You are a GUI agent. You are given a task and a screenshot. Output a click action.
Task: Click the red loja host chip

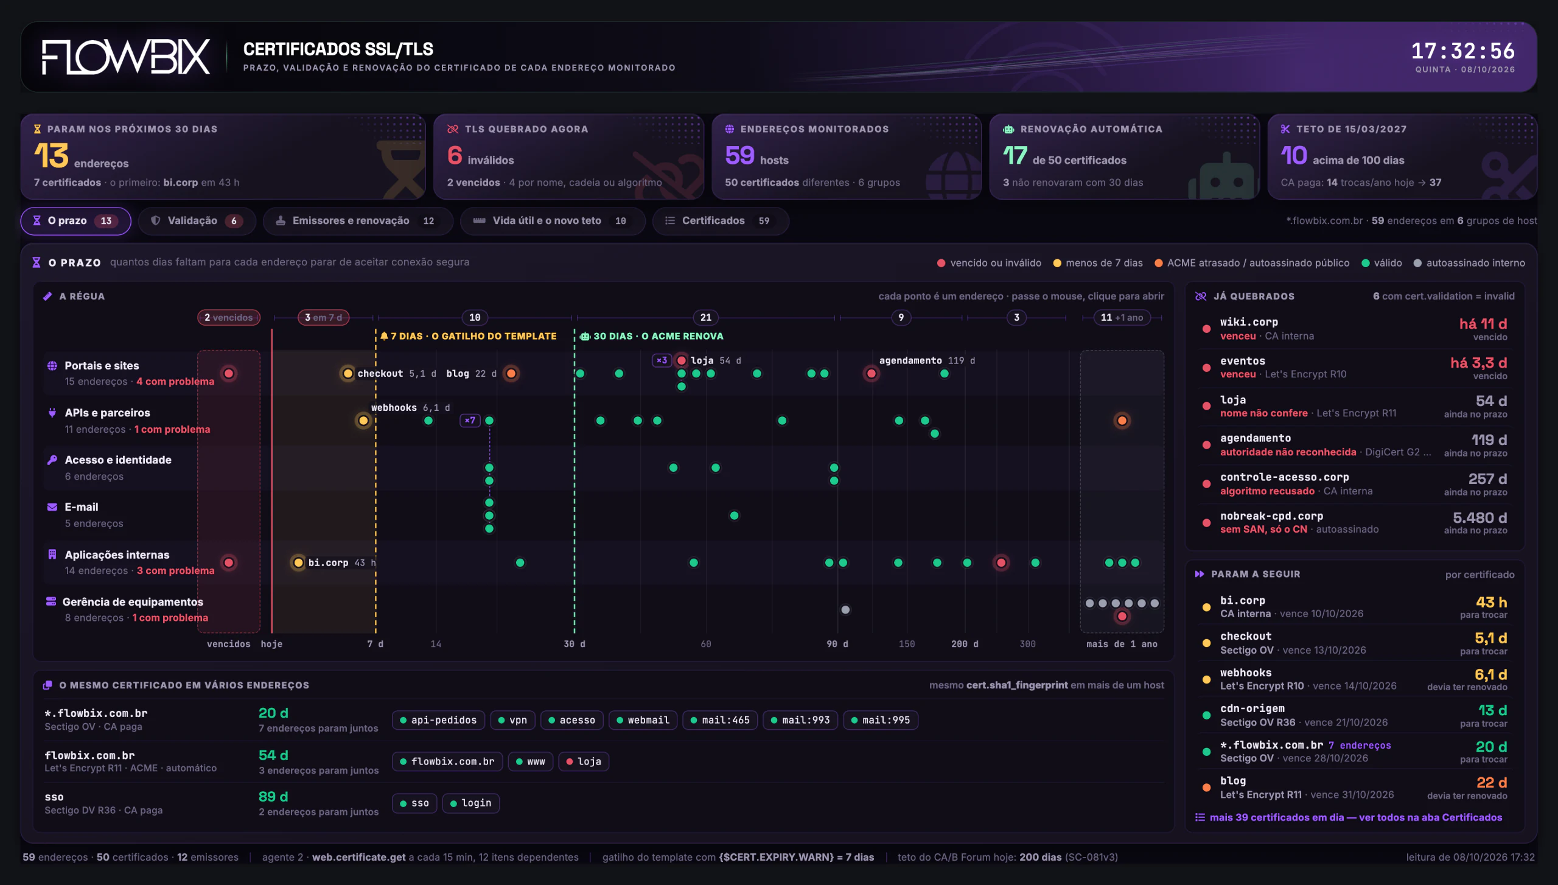[584, 761]
